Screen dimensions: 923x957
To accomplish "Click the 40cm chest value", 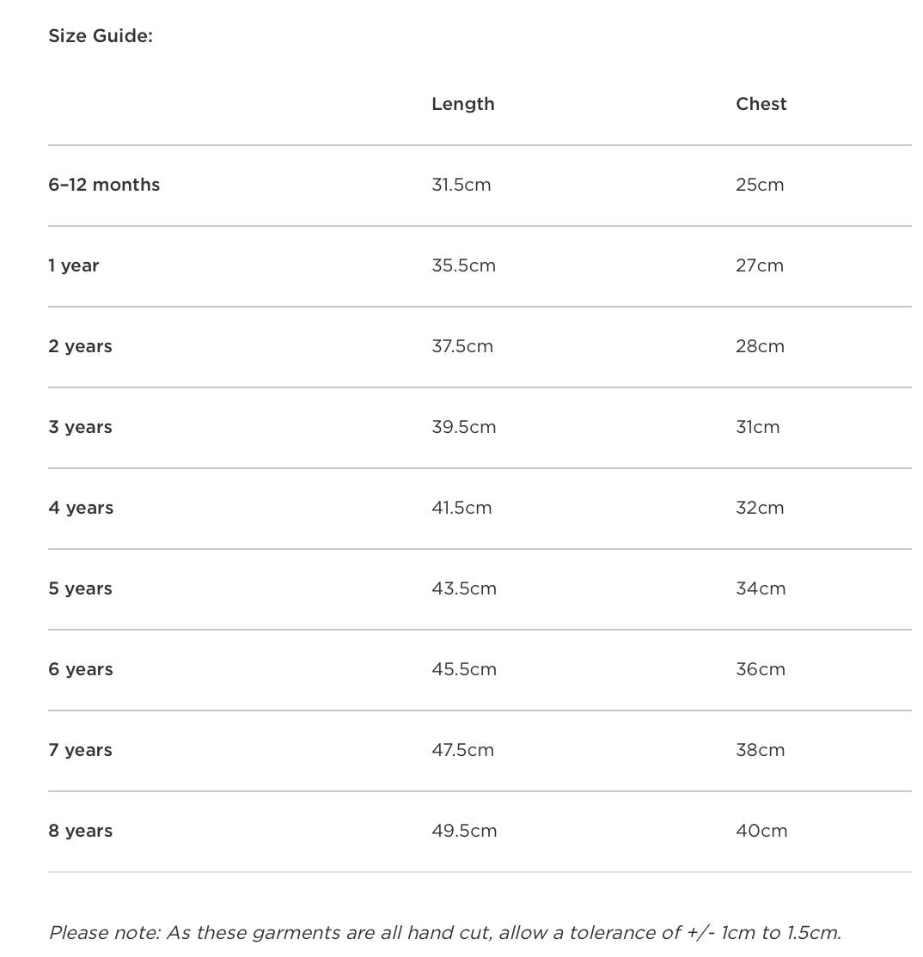I will click(x=761, y=831).
